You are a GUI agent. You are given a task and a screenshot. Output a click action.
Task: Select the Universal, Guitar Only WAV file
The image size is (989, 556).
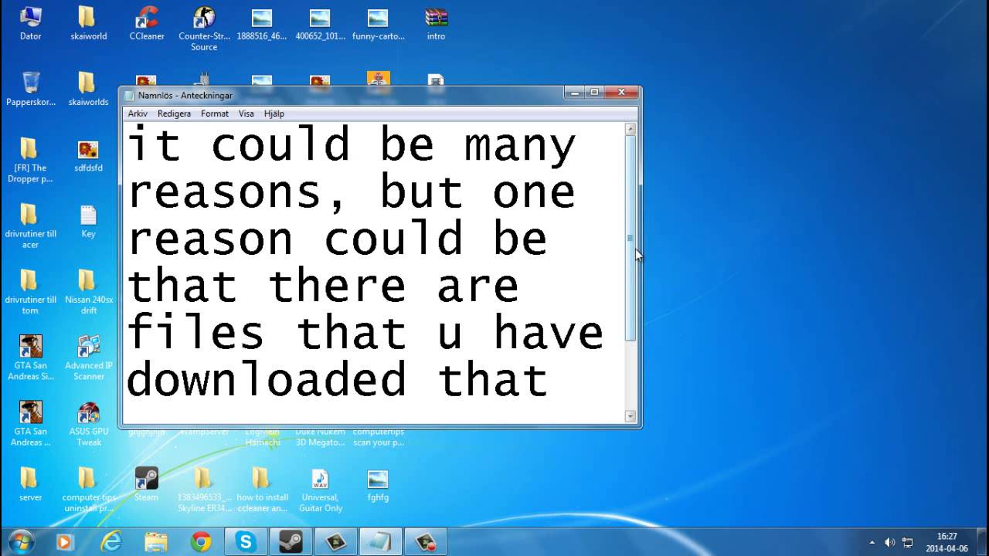click(x=320, y=490)
